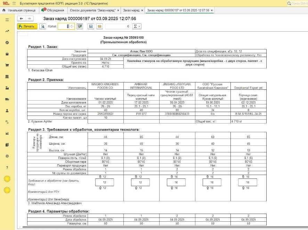Click the manufacturer cell NINGBO KINGREEN FOODS CO
Screen dimensions: 308x230
[105, 86]
